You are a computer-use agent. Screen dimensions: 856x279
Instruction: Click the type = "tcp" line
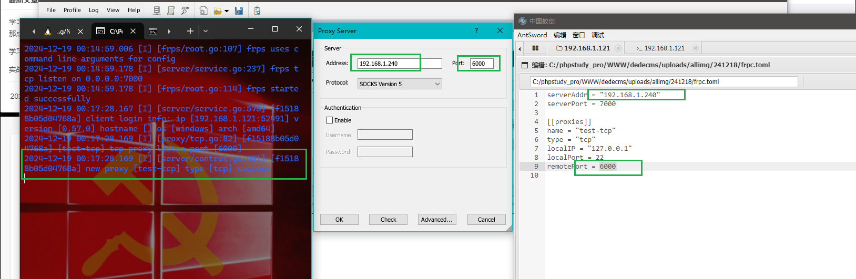click(571, 140)
